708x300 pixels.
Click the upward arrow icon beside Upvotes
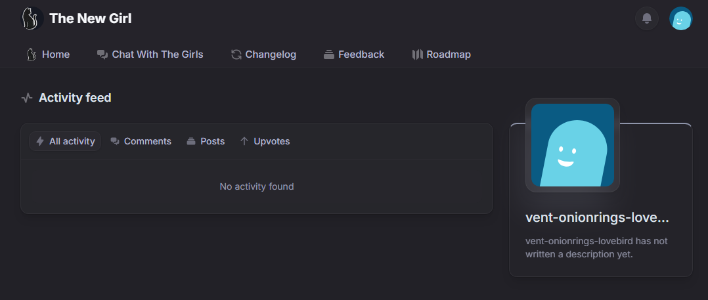tap(244, 141)
